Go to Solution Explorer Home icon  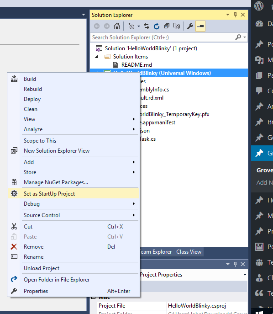[117, 26]
